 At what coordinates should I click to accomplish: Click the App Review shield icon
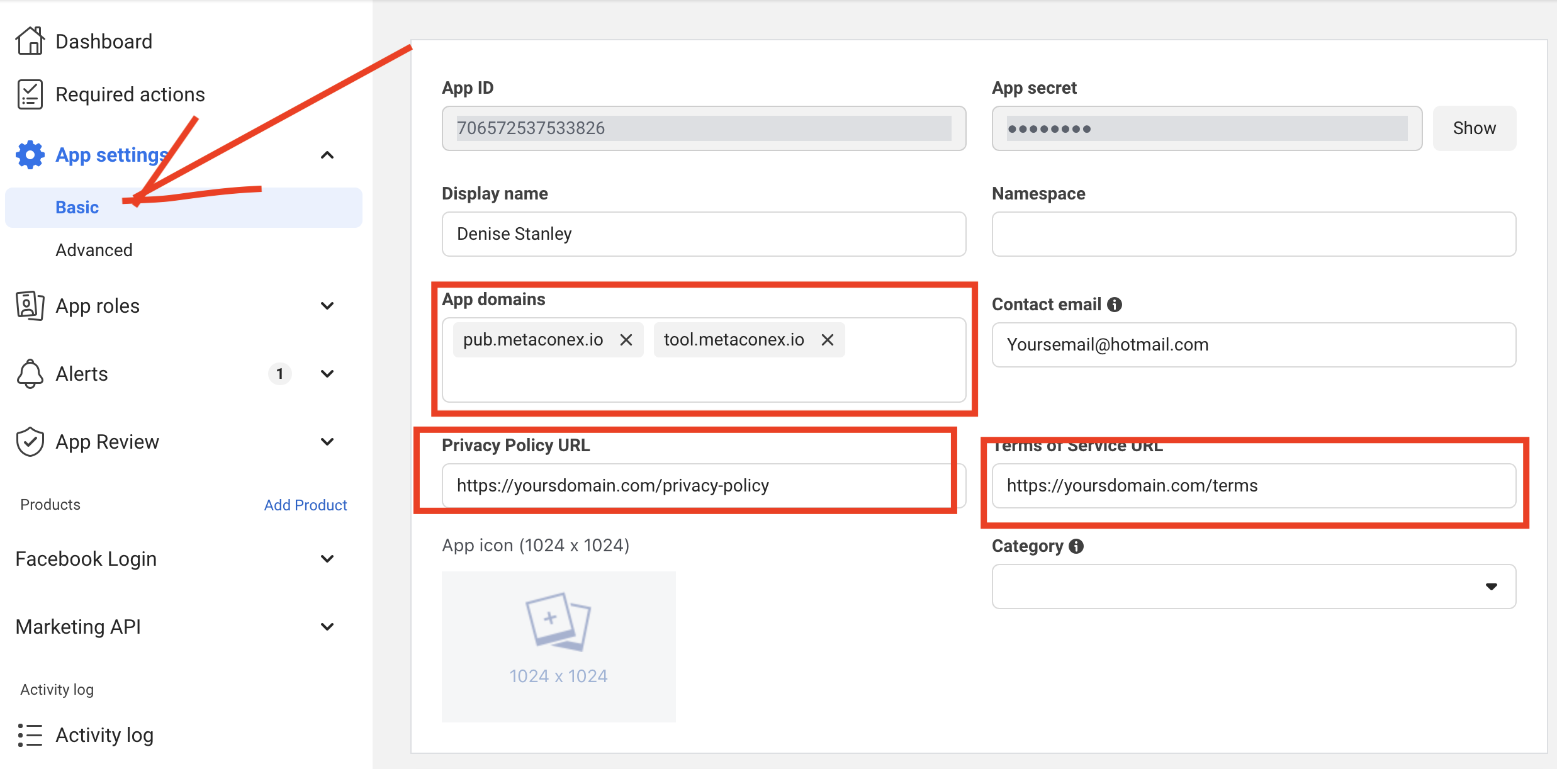[30, 442]
